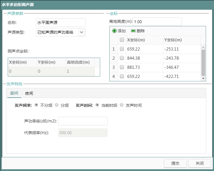Click the green plus 添加 icon

click(114, 31)
